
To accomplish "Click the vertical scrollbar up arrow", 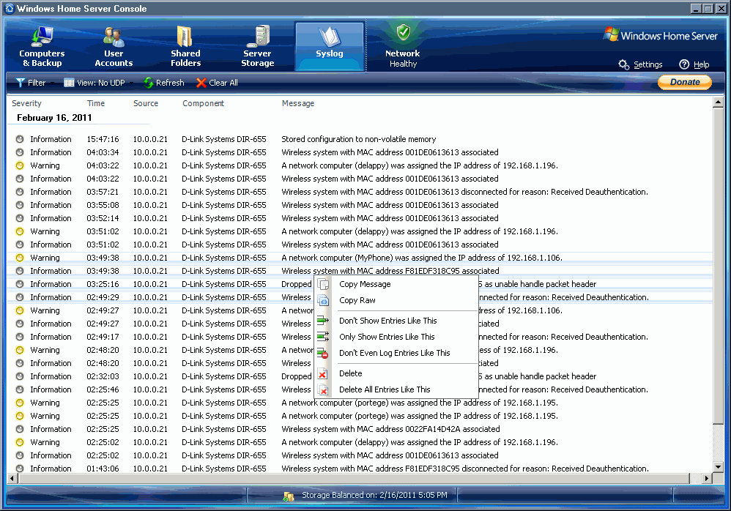I will click(x=718, y=102).
